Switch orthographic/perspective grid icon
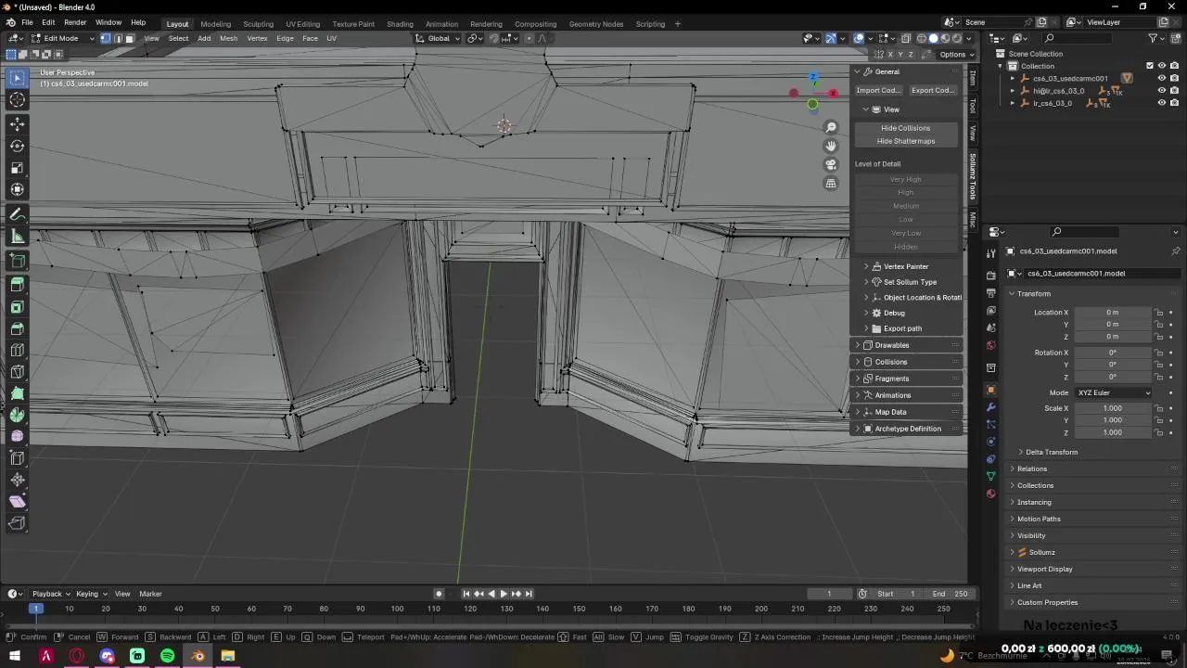The image size is (1187, 668). coord(831,184)
